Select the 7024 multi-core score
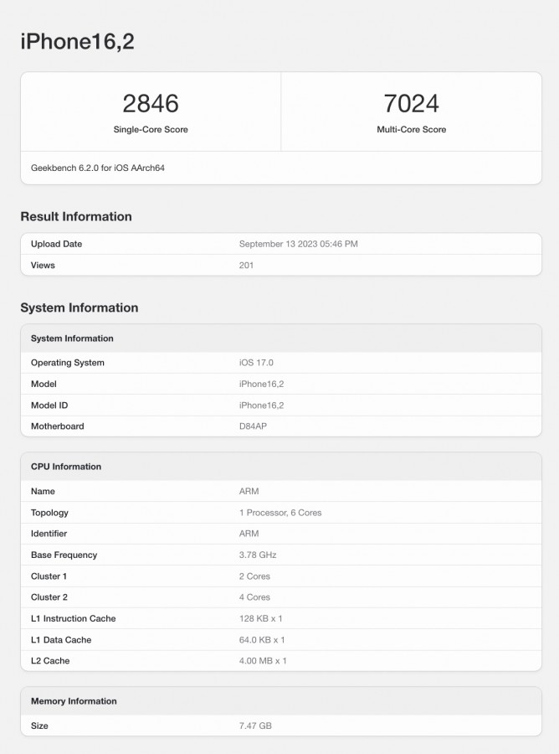The image size is (559, 754). click(x=411, y=103)
